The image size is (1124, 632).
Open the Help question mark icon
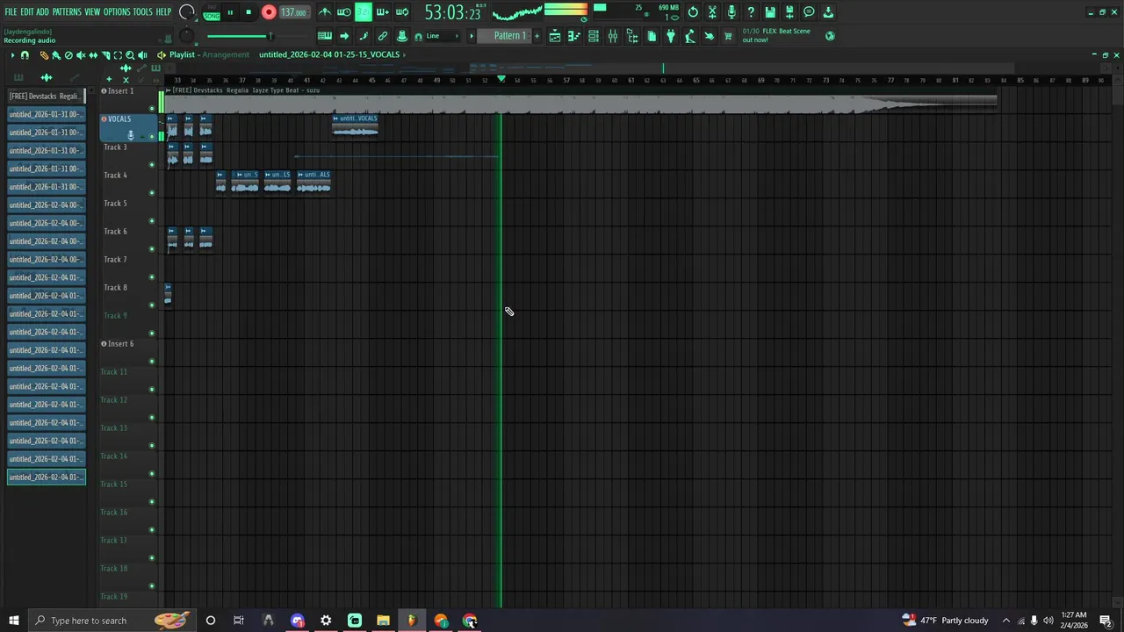751,12
